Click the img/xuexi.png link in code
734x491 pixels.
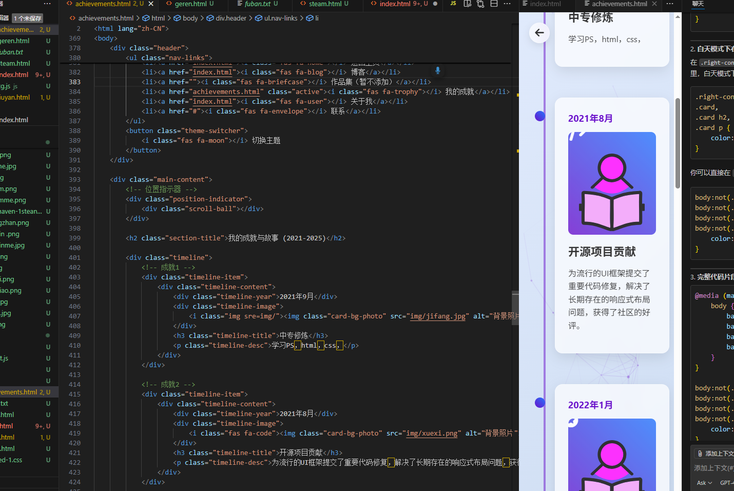(432, 433)
